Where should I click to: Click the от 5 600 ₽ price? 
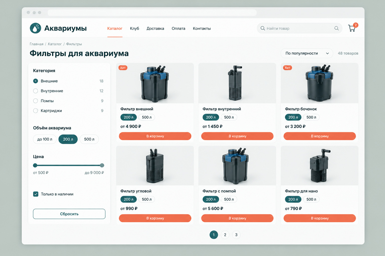click(x=213, y=208)
